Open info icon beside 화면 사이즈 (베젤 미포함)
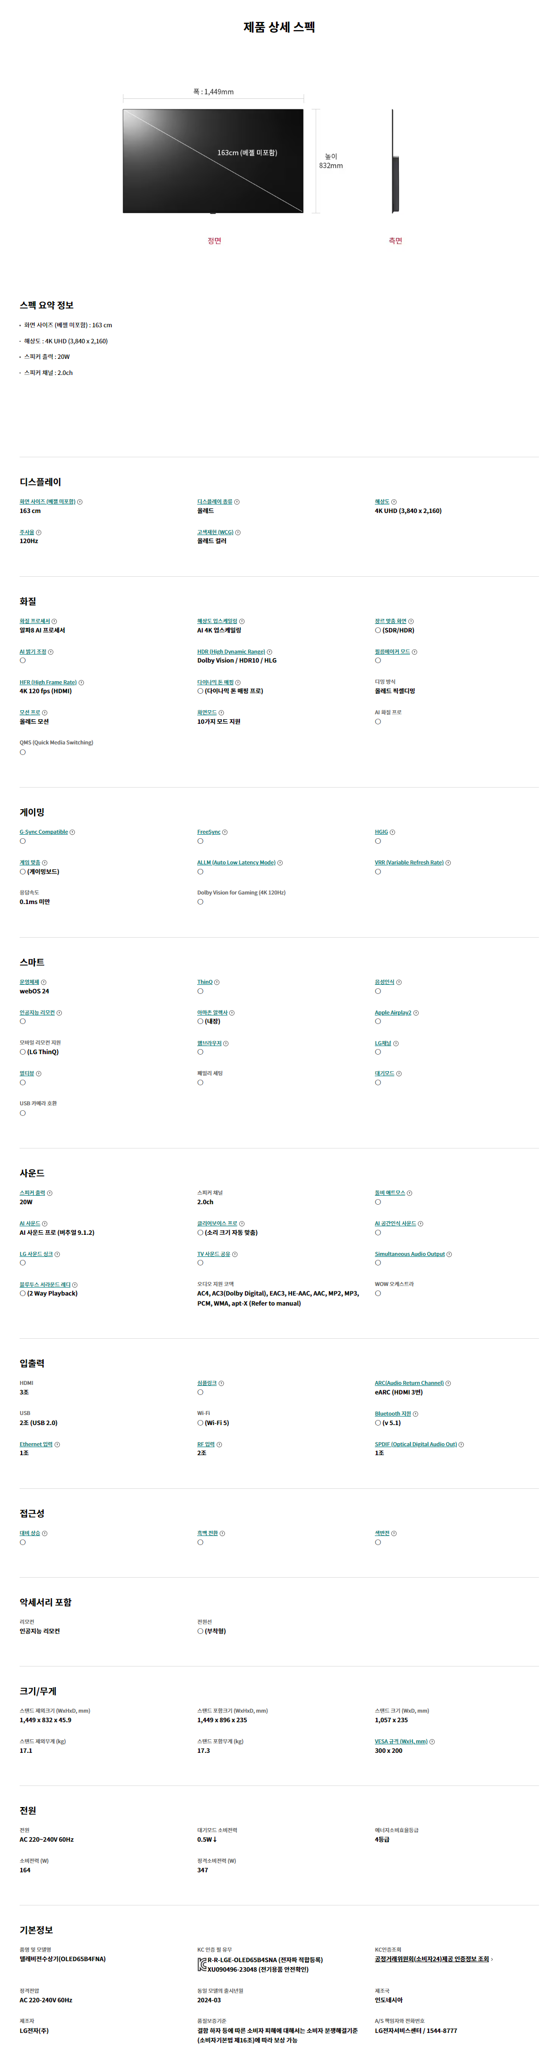This screenshot has height=2051, width=552. point(80,501)
